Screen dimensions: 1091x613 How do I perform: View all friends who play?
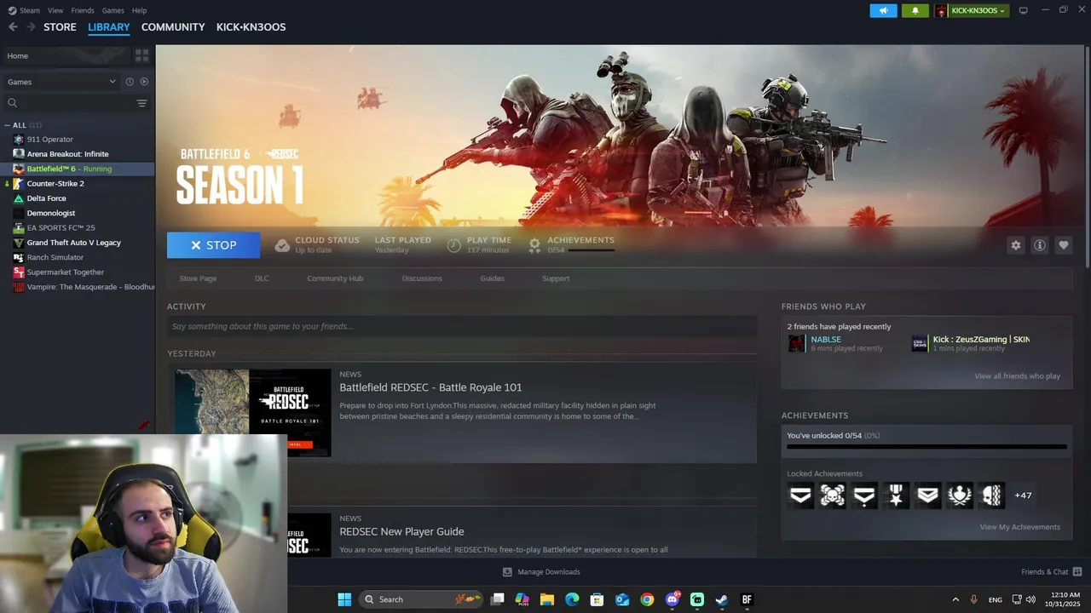(1017, 376)
